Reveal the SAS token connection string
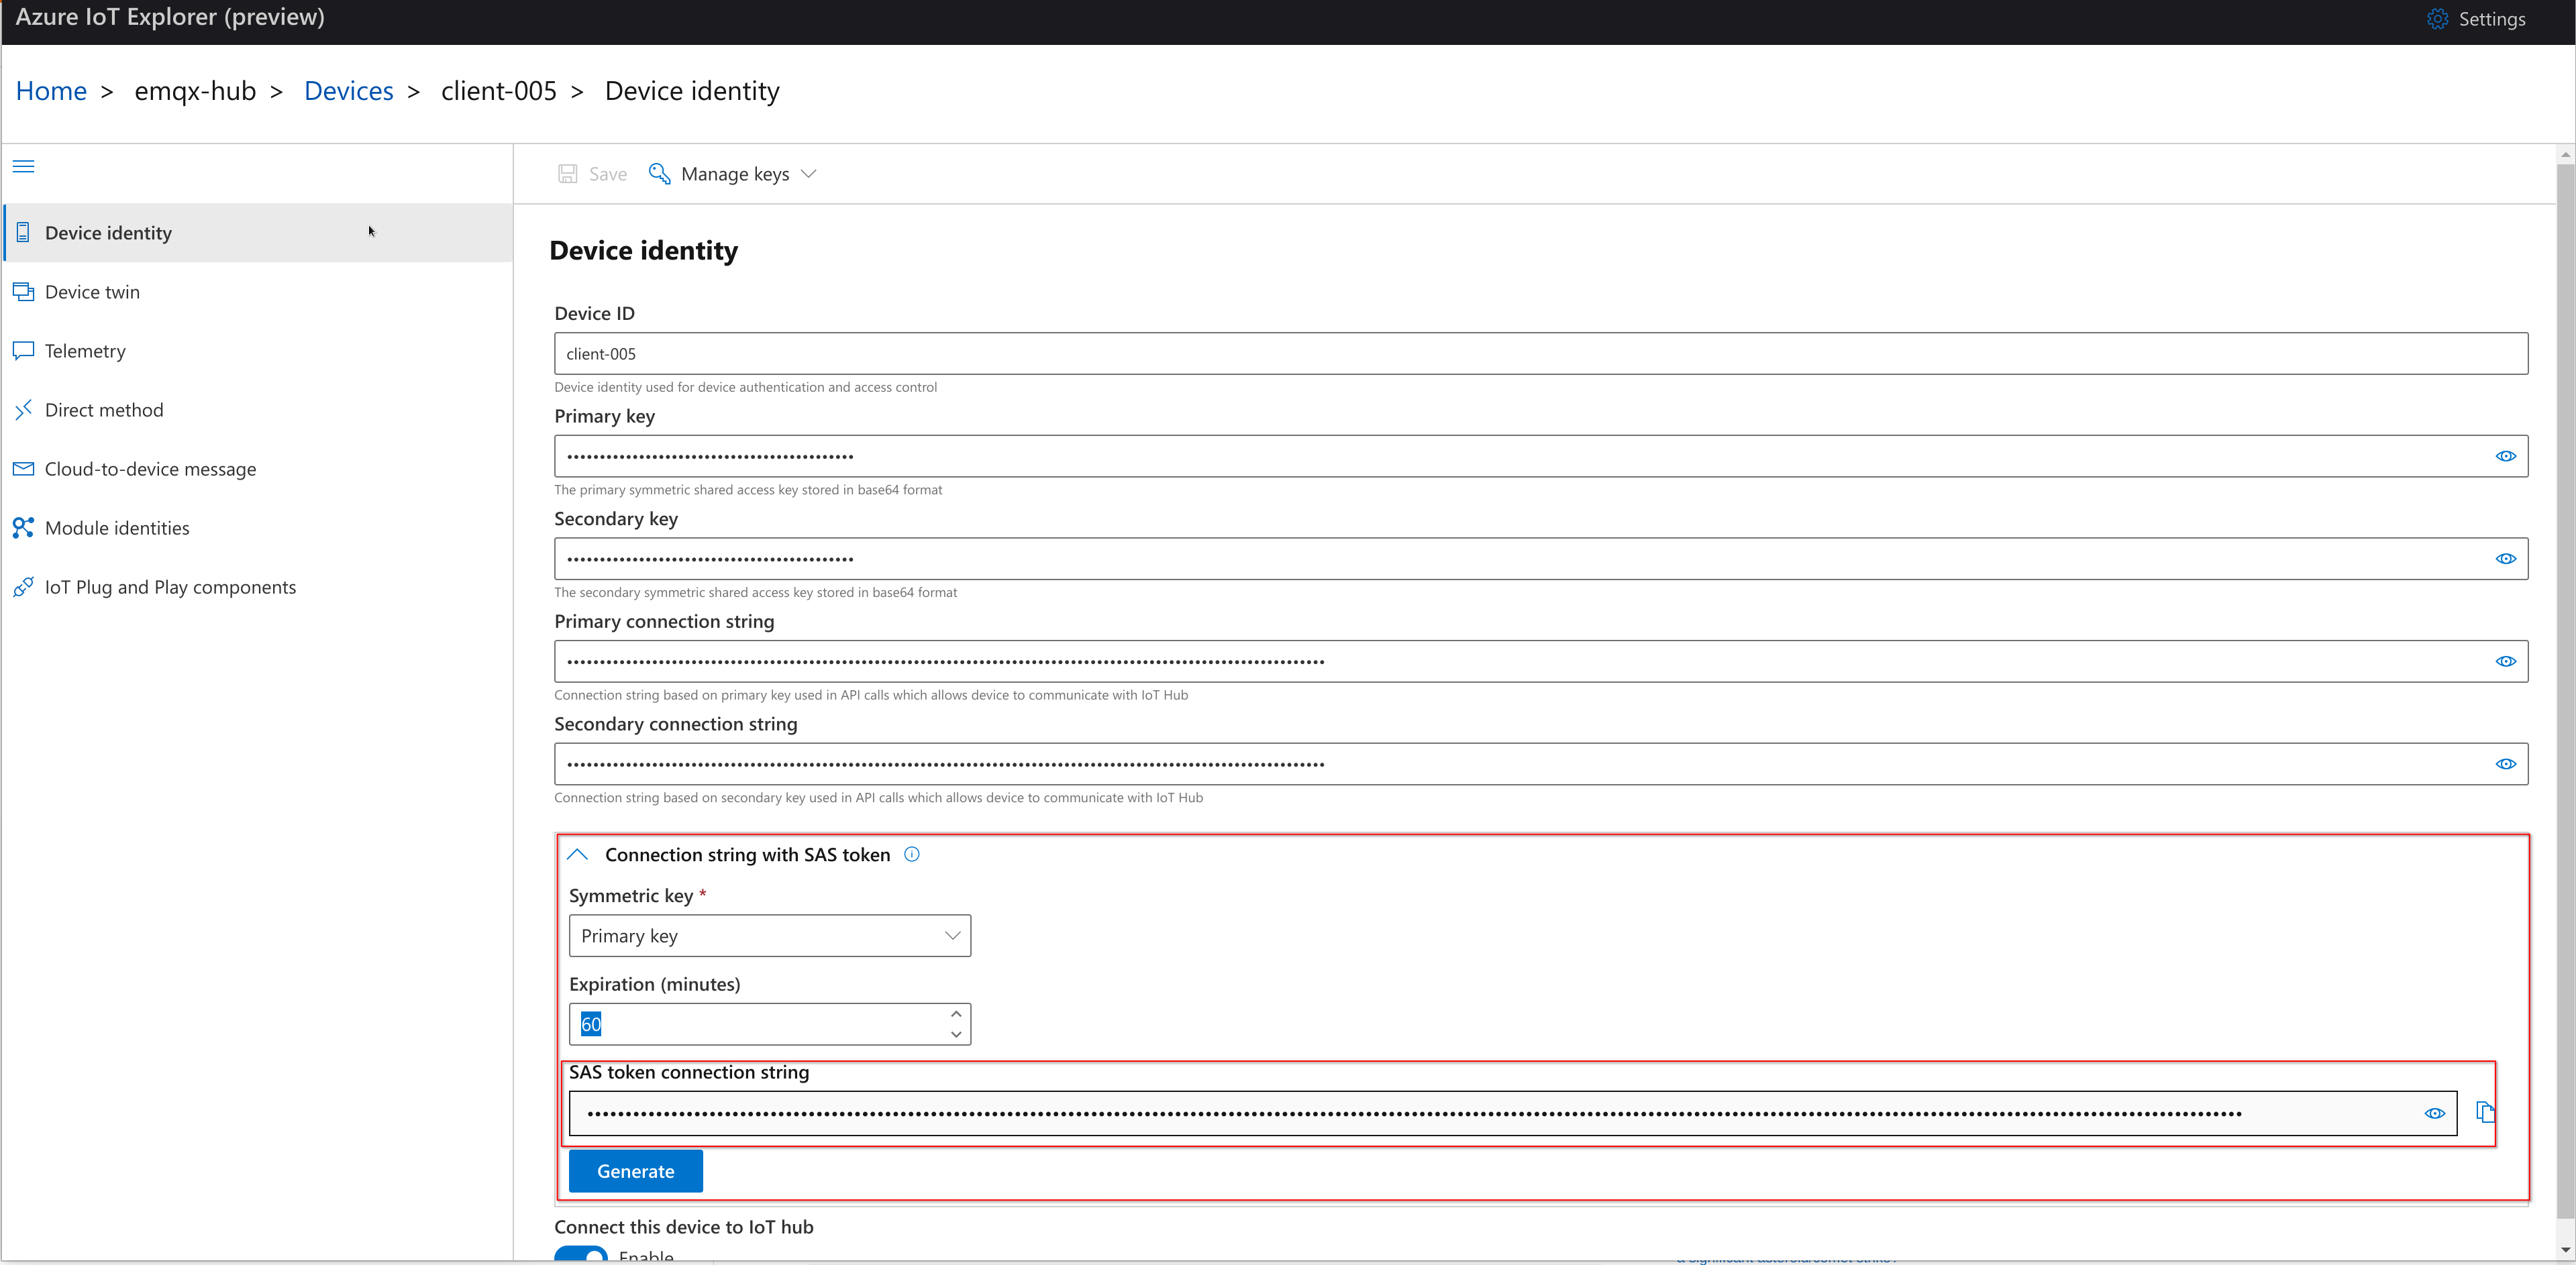The width and height of the screenshot is (2576, 1265). point(2436,1113)
